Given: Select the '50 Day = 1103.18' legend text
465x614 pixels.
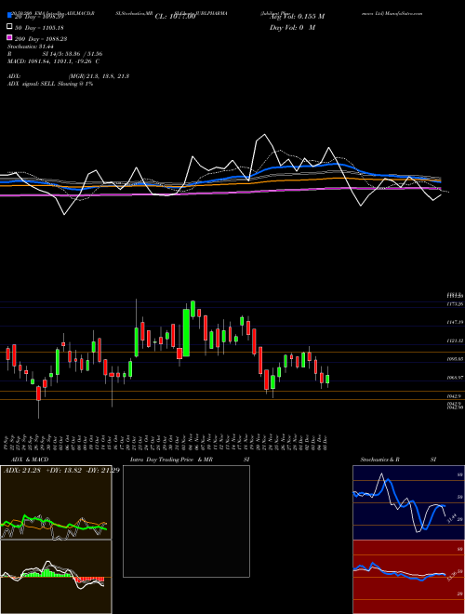Looking at the screenshot, I should coord(40,28).
